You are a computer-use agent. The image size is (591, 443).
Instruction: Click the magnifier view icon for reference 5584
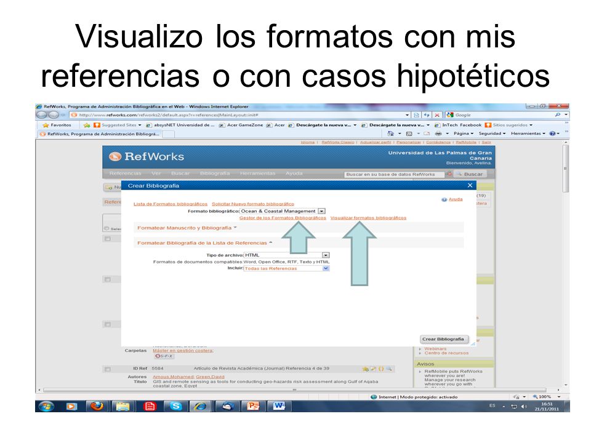tap(388, 369)
